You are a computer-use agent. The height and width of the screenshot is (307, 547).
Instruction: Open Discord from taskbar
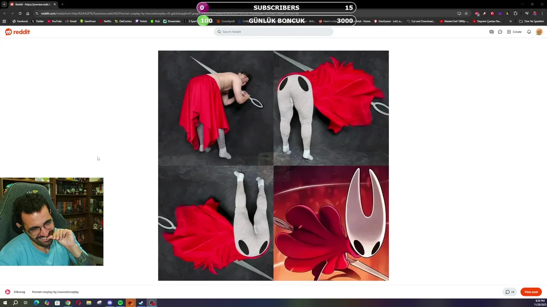pyautogui.click(x=110, y=303)
